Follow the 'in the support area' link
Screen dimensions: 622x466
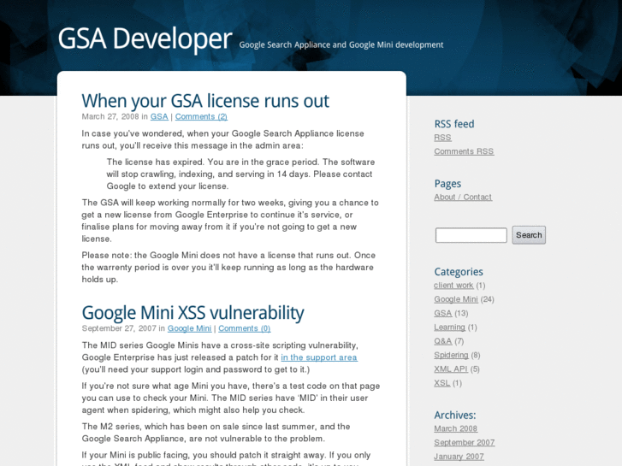(319, 357)
